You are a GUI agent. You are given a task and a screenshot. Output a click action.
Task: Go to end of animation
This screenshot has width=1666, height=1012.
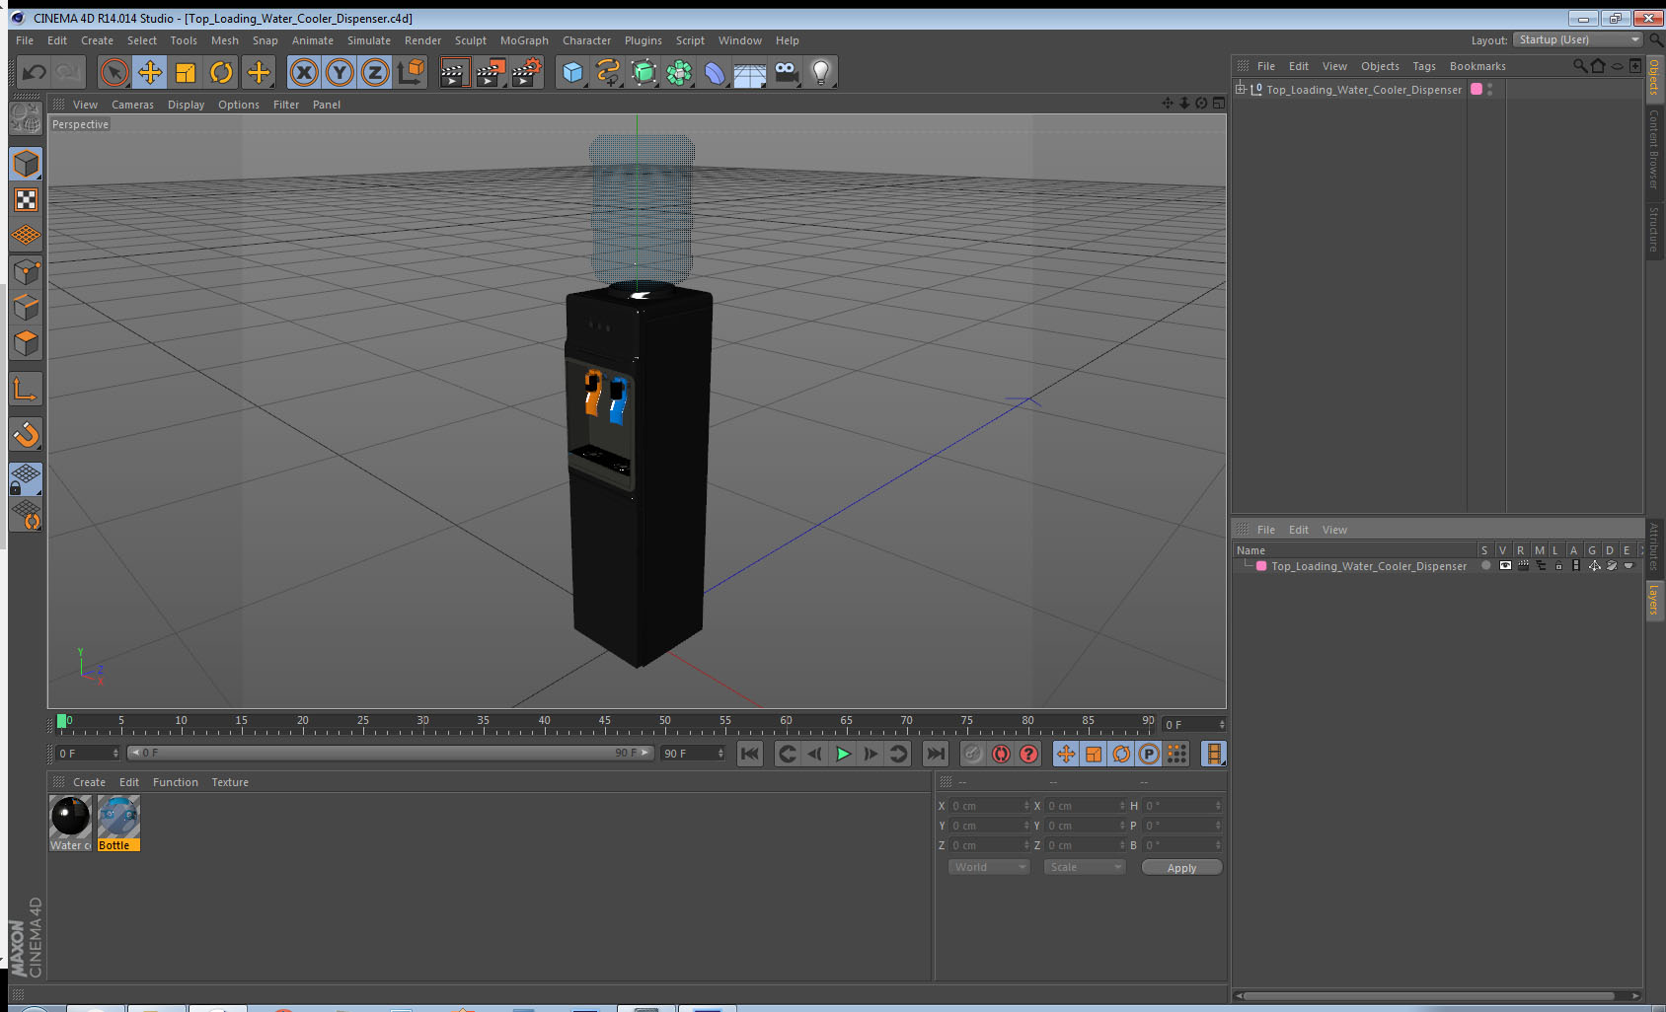click(935, 754)
